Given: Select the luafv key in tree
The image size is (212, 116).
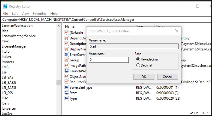Looking at the screenshot, I should pyautogui.click(x=5, y=103).
